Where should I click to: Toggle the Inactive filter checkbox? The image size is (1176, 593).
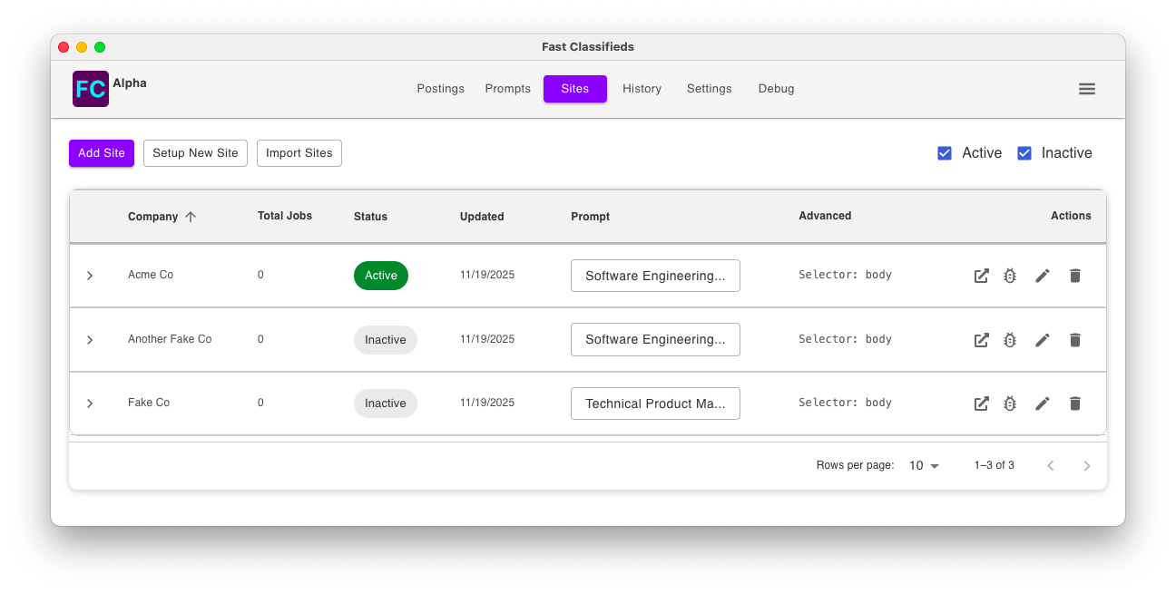coord(1024,153)
